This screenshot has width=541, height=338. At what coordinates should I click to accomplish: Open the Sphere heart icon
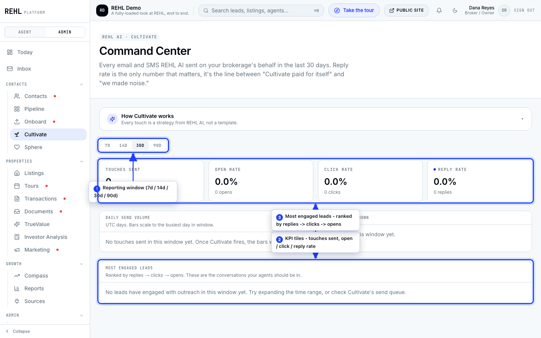click(x=17, y=147)
